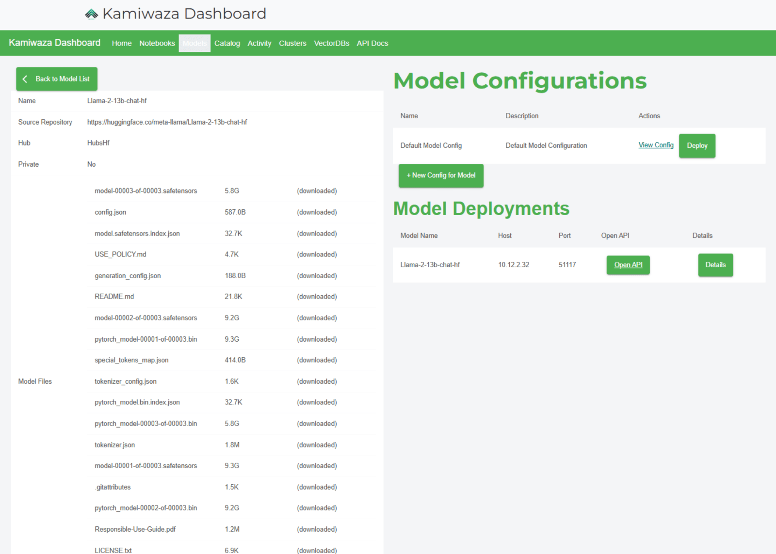Select file model.safetensors.index.json
Viewport: 776px width, 554px height.
click(137, 234)
